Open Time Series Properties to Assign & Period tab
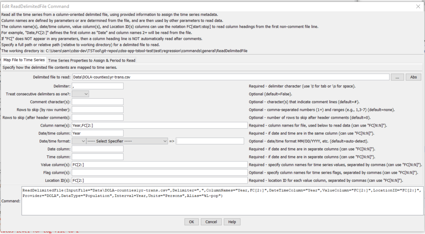425x234 pixels. [92, 60]
